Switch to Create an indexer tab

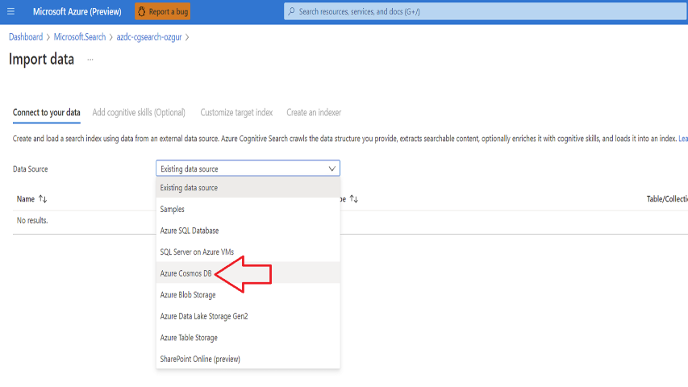coord(314,112)
